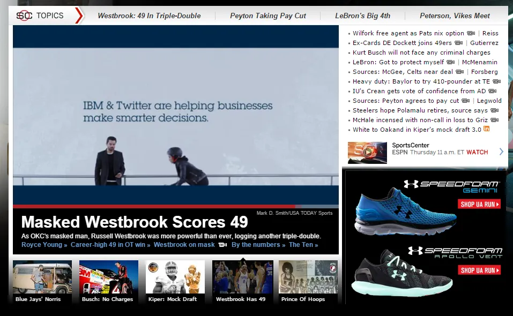Click the Kurt Busch criminal charges headline

tap(420, 52)
